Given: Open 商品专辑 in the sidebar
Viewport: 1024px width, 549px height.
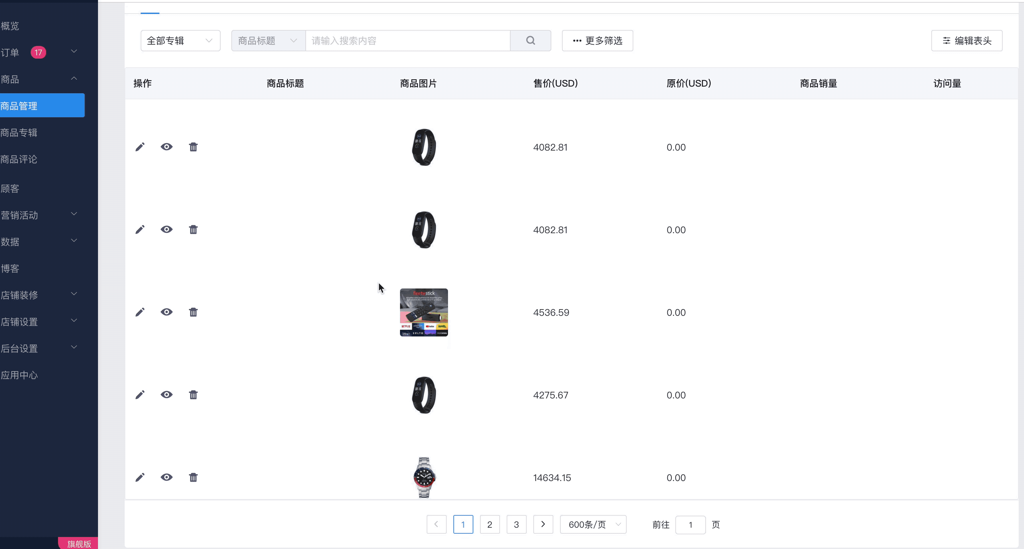Looking at the screenshot, I should tap(19, 133).
